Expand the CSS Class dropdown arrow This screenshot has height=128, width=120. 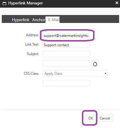coord(105,73)
